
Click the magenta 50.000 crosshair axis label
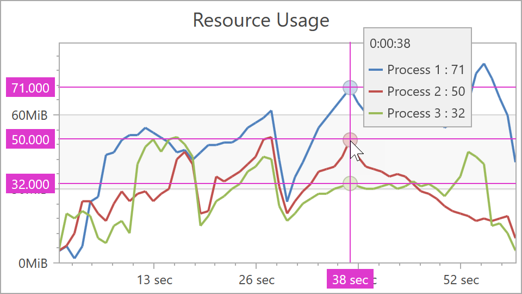pyautogui.click(x=30, y=140)
